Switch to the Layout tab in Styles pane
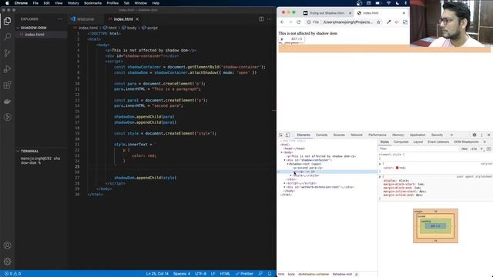 click(418, 142)
